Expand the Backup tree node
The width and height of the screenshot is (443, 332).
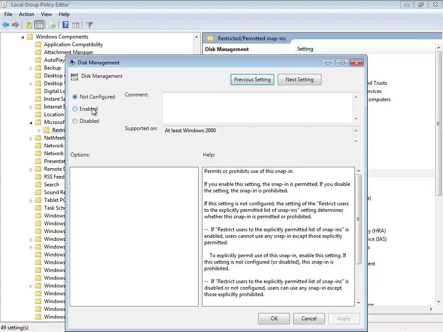31,68
